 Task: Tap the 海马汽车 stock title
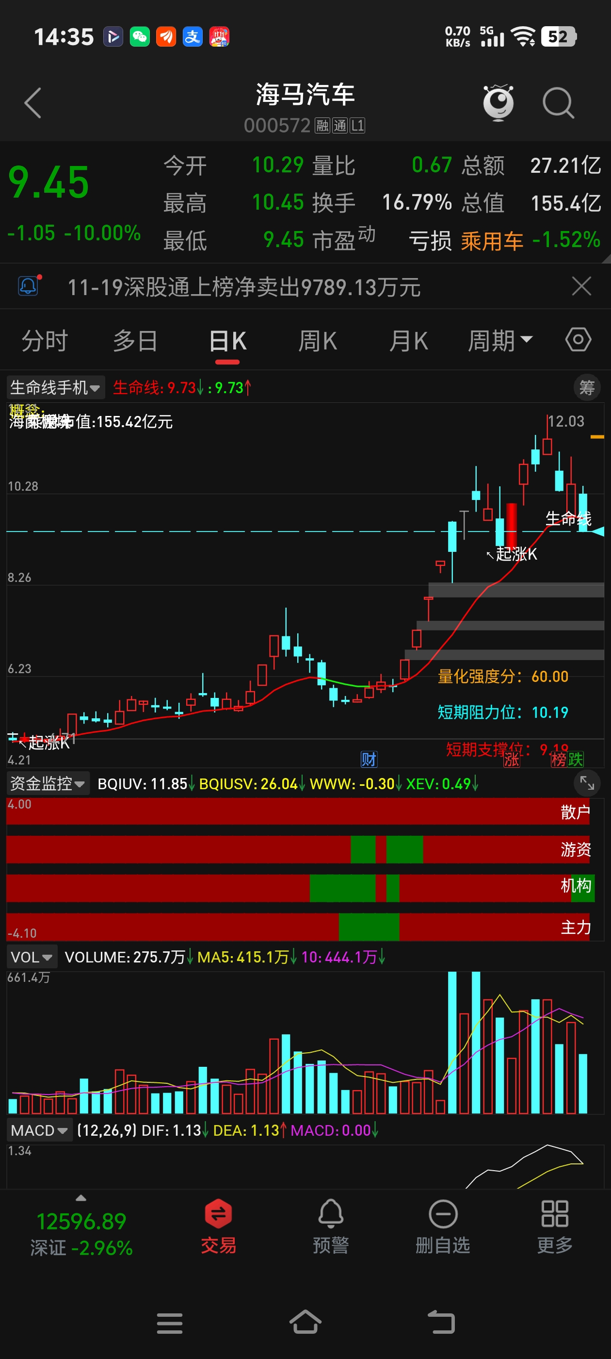point(305,95)
